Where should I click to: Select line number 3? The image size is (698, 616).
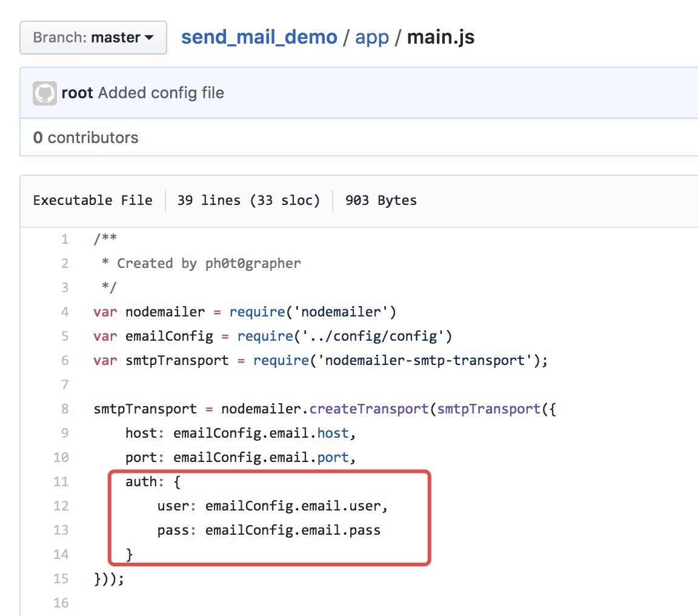coord(65,287)
